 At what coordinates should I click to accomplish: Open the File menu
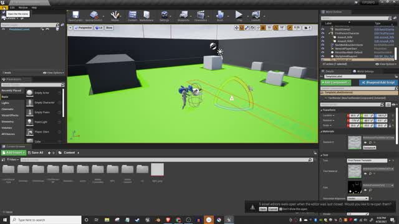[4, 7]
